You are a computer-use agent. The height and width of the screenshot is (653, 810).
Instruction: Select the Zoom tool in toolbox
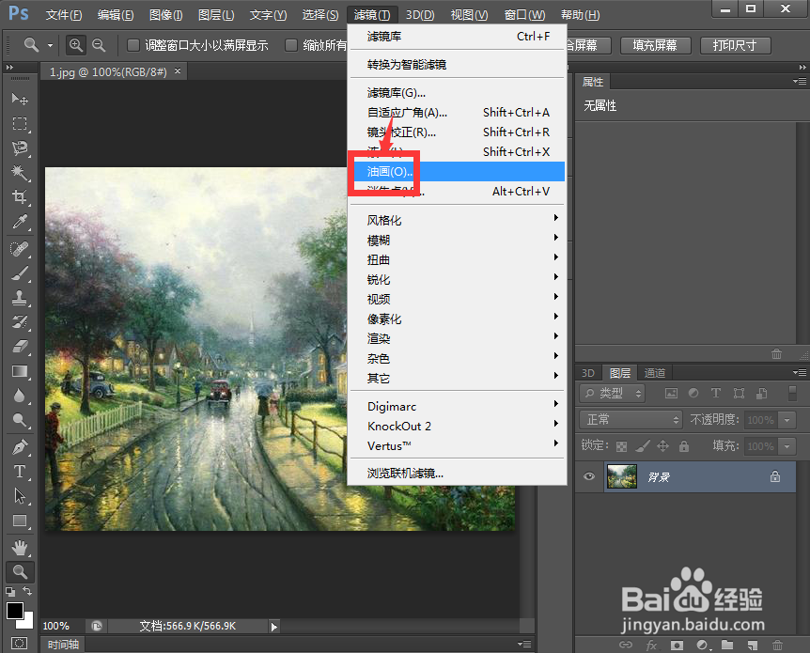(20, 572)
